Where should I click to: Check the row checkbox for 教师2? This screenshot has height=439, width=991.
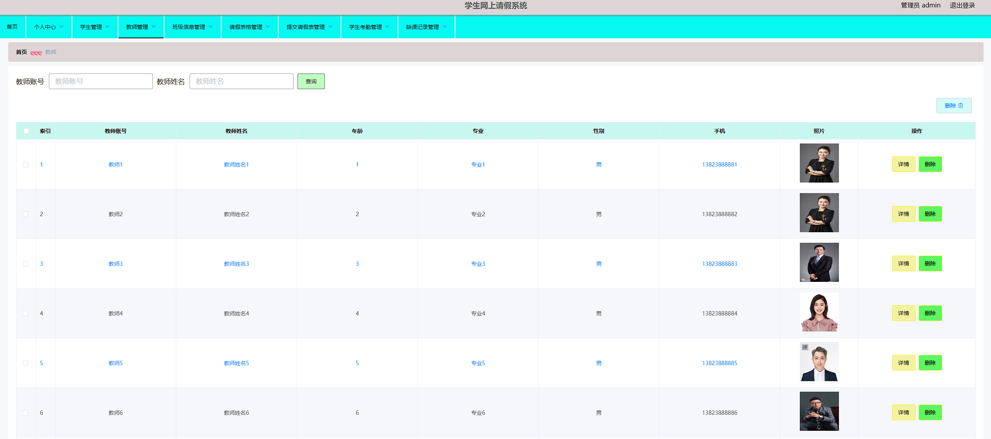coord(25,214)
